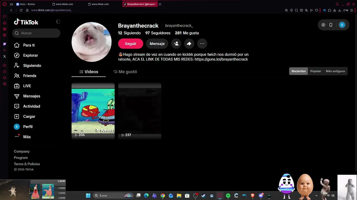Reload the TikTok page

coord(21,10)
